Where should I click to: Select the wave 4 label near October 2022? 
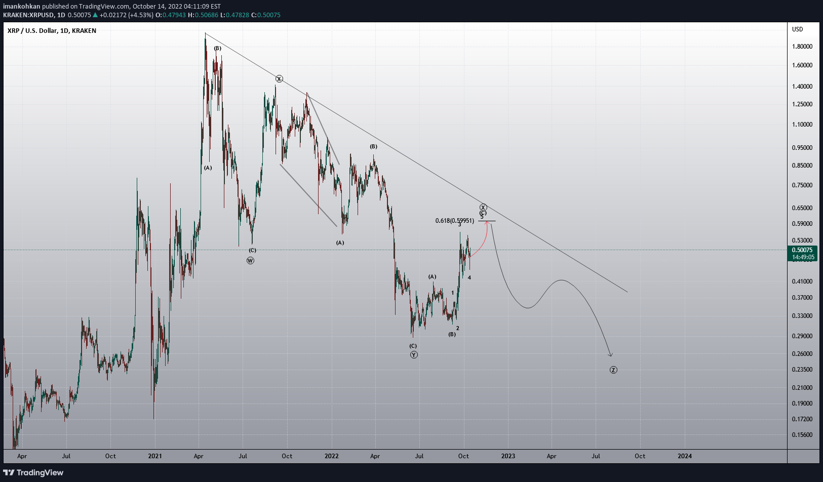coord(469,278)
